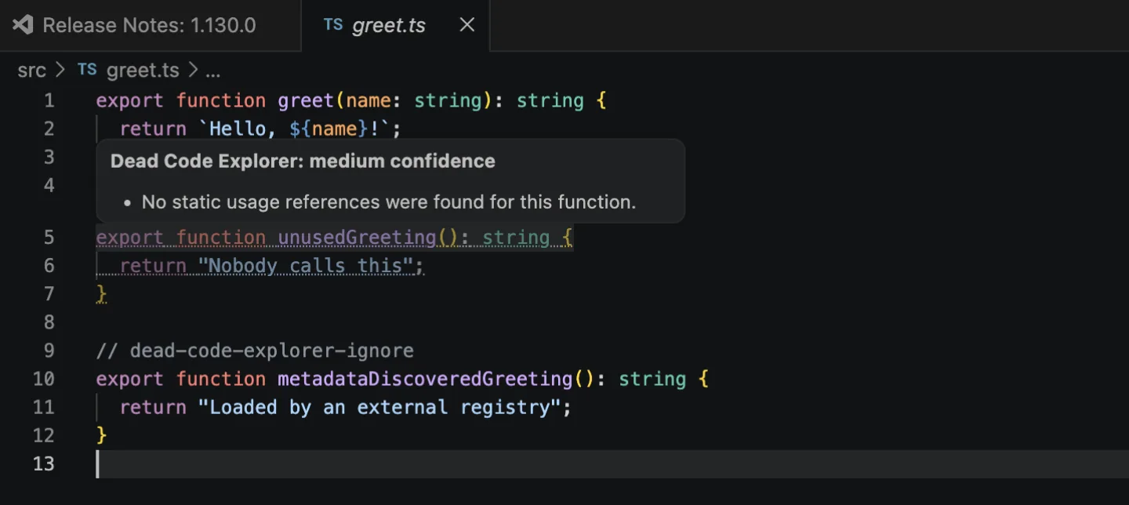Click the unusedGreeting function name
The image size is (1129, 505).
[x=358, y=237]
